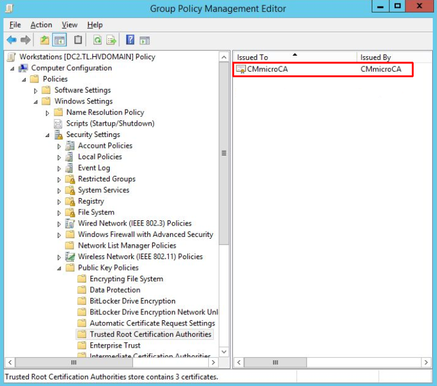437x386 pixels.
Task: Toggle the Show/Hide Console Tree icon
Action: (x=59, y=40)
